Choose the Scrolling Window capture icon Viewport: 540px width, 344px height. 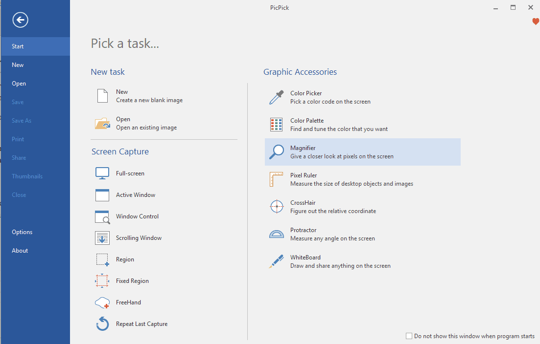(x=102, y=238)
